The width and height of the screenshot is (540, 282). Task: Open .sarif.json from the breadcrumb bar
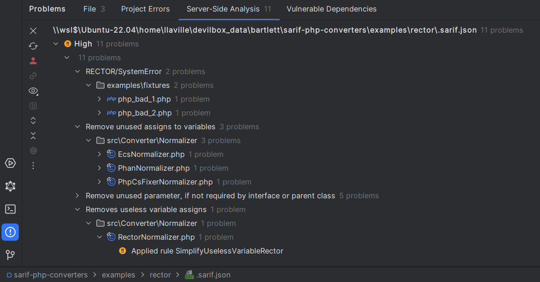coord(213,275)
